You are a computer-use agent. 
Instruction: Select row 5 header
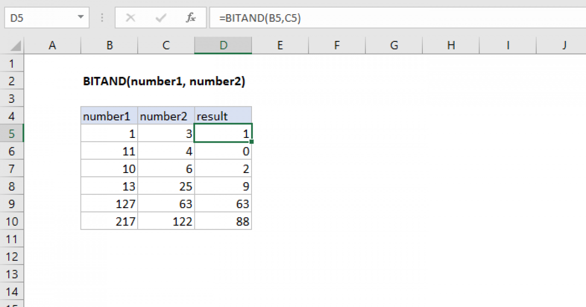point(12,134)
